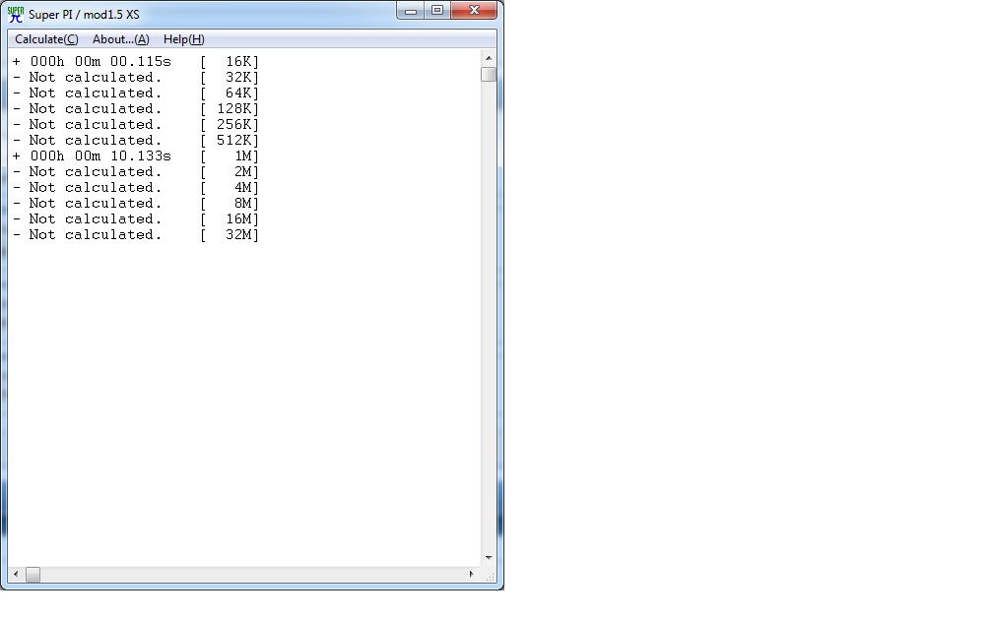The image size is (993, 620).
Task: Open the About...(A) menu
Action: (x=121, y=39)
